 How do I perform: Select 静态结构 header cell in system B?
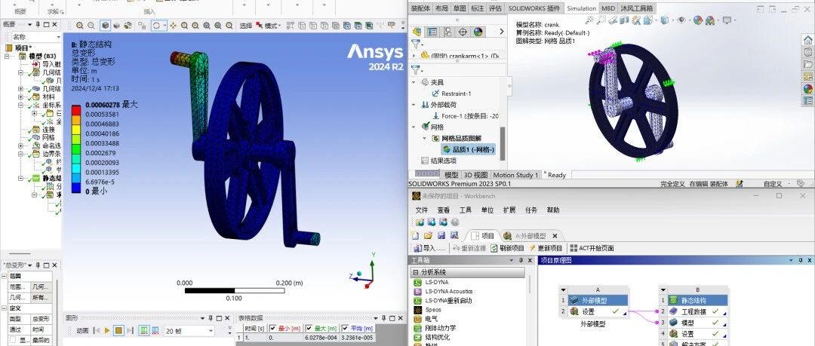(699, 300)
